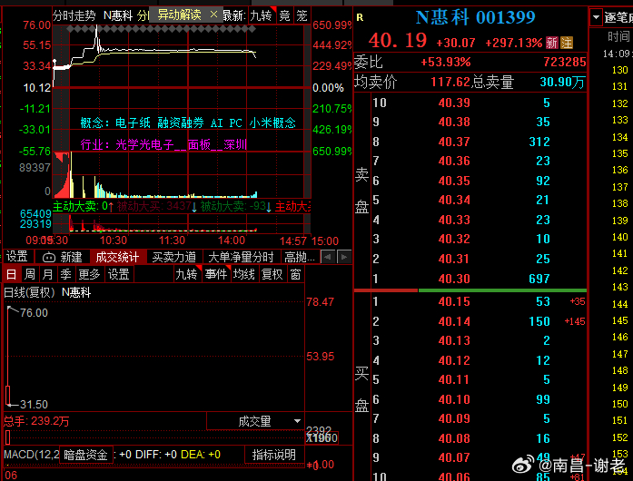633x481 pixels.
Task: Select sell level 6 price 40.35
Action: [454, 181]
